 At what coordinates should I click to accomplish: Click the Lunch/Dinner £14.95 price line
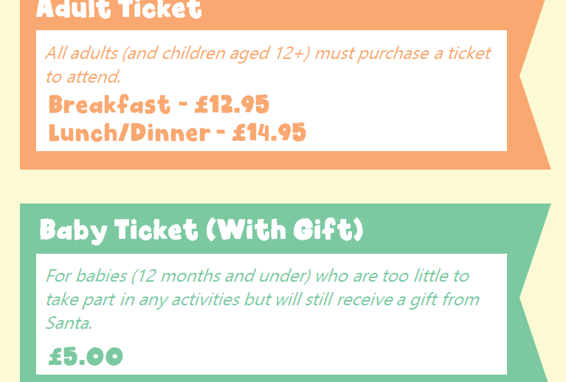coord(177,133)
